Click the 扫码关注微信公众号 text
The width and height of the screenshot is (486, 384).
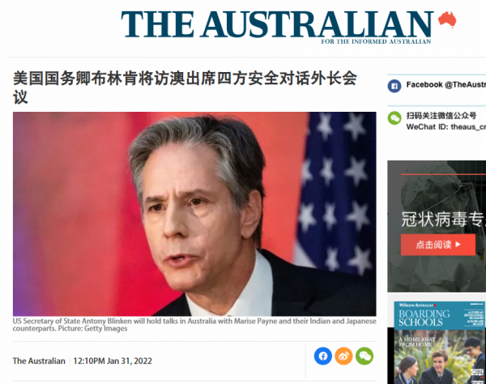click(x=441, y=116)
